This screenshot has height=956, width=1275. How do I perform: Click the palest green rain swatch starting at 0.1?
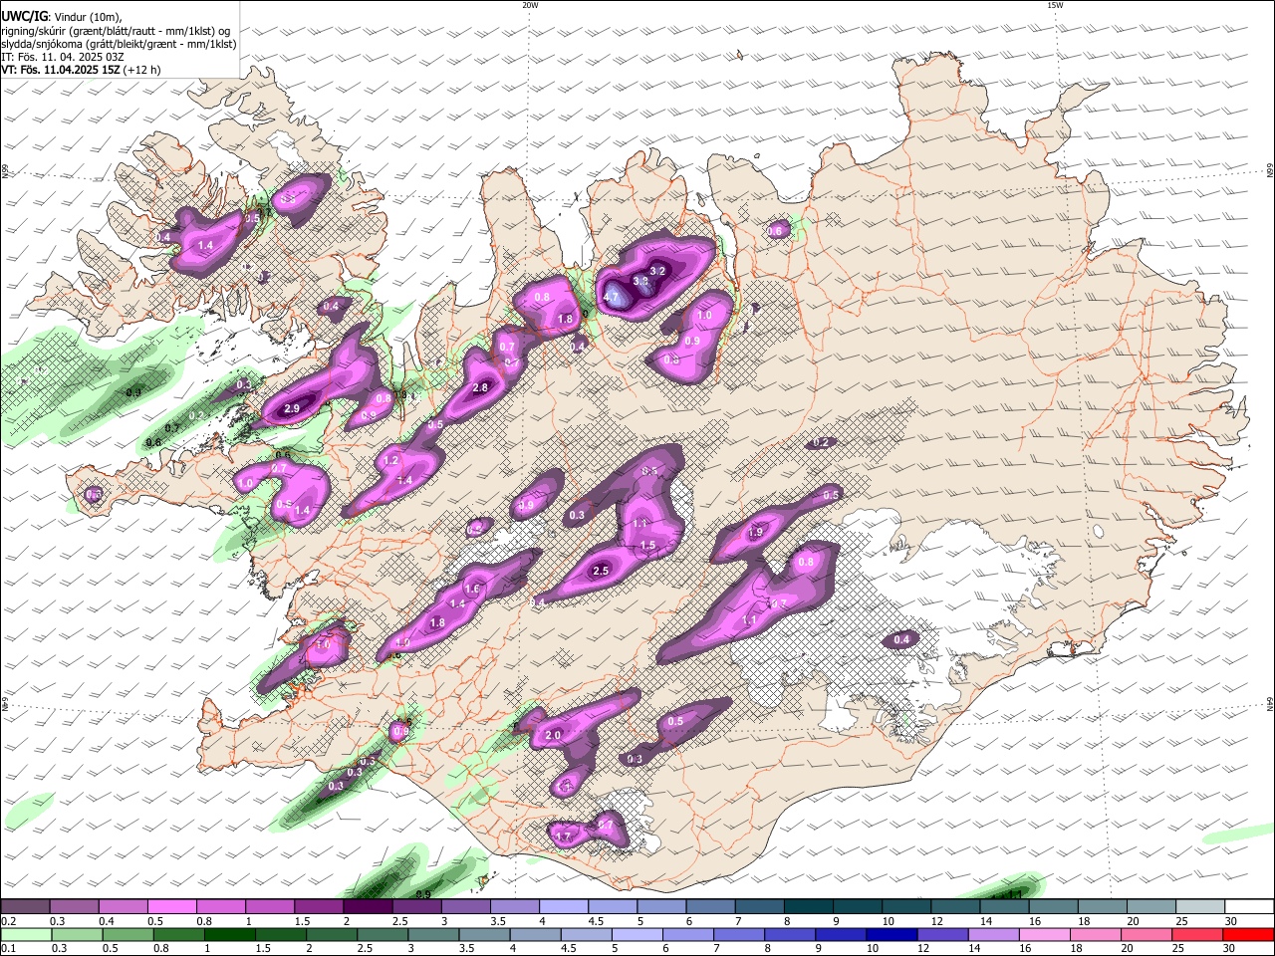(x=25, y=935)
